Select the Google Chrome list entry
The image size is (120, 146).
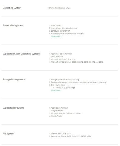click(x=56, y=110)
